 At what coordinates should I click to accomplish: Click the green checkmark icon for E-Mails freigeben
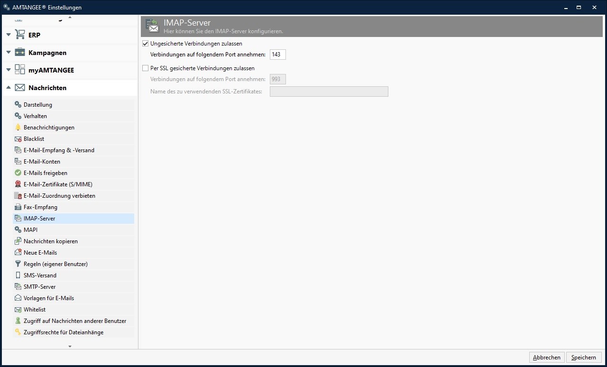click(x=18, y=173)
